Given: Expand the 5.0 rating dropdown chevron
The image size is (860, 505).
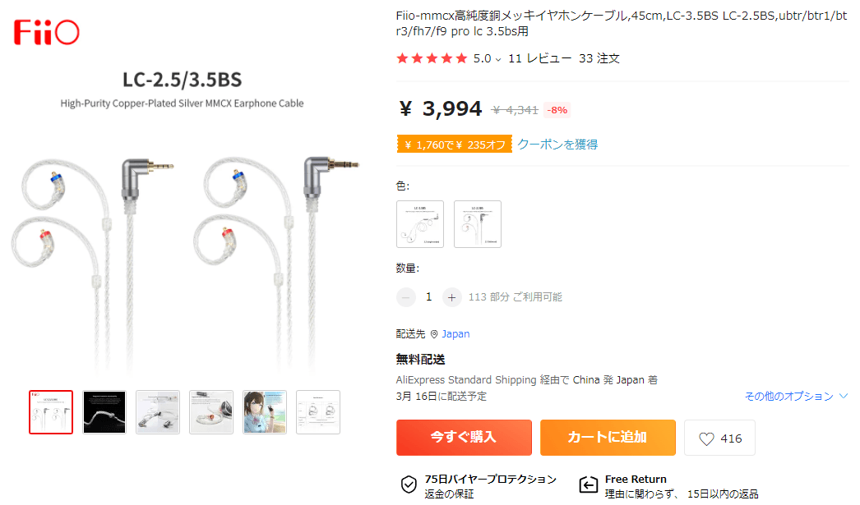Looking at the screenshot, I should pos(498,60).
